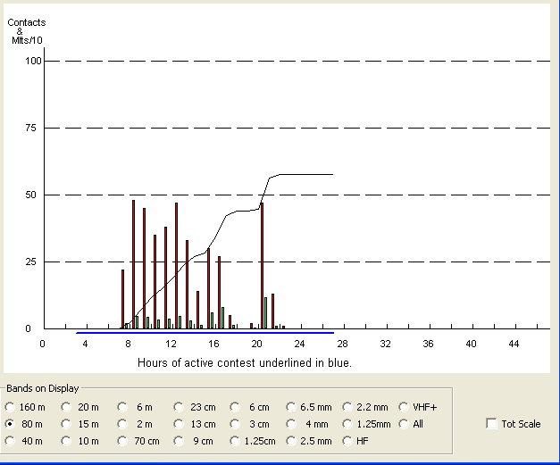This screenshot has height=465, width=560.
Task: Pick the 15 m band radio button
Action: pyautogui.click(x=66, y=424)
